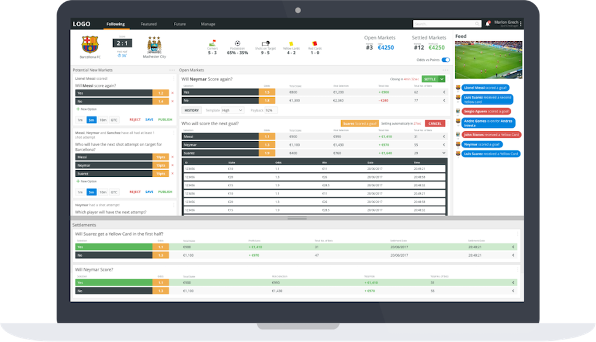Click the Yellow Cards icon
Image resolution: width=596 pixels, height=342 pixels.
click(291, 44)
